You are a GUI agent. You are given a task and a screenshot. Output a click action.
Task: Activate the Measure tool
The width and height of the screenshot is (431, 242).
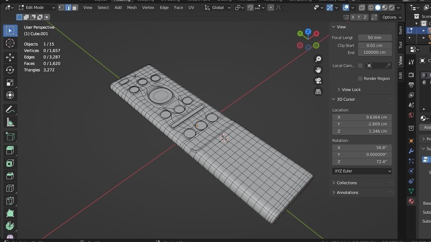pyautogui.click(x=10, y=122)
